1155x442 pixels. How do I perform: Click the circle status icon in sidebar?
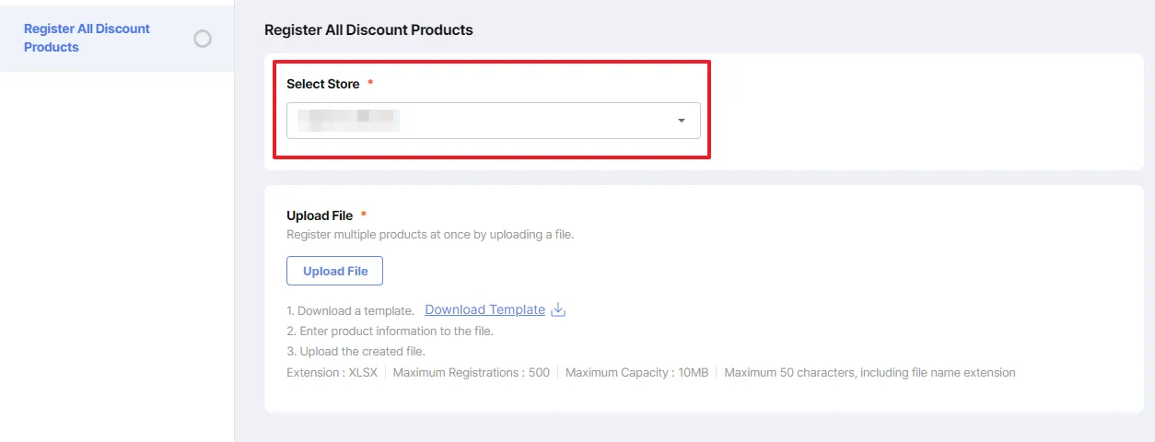tap(203, 39)
